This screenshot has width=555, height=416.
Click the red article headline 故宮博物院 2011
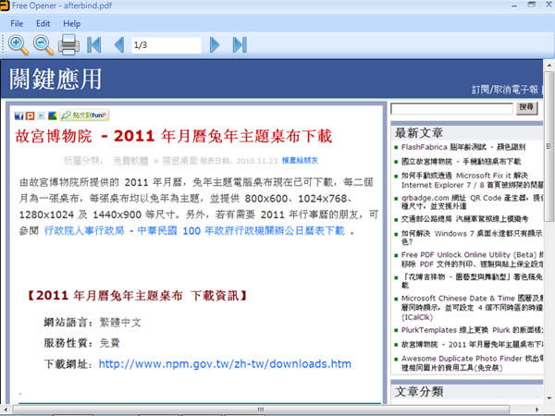pyautogui.click(x=174, y=136)
